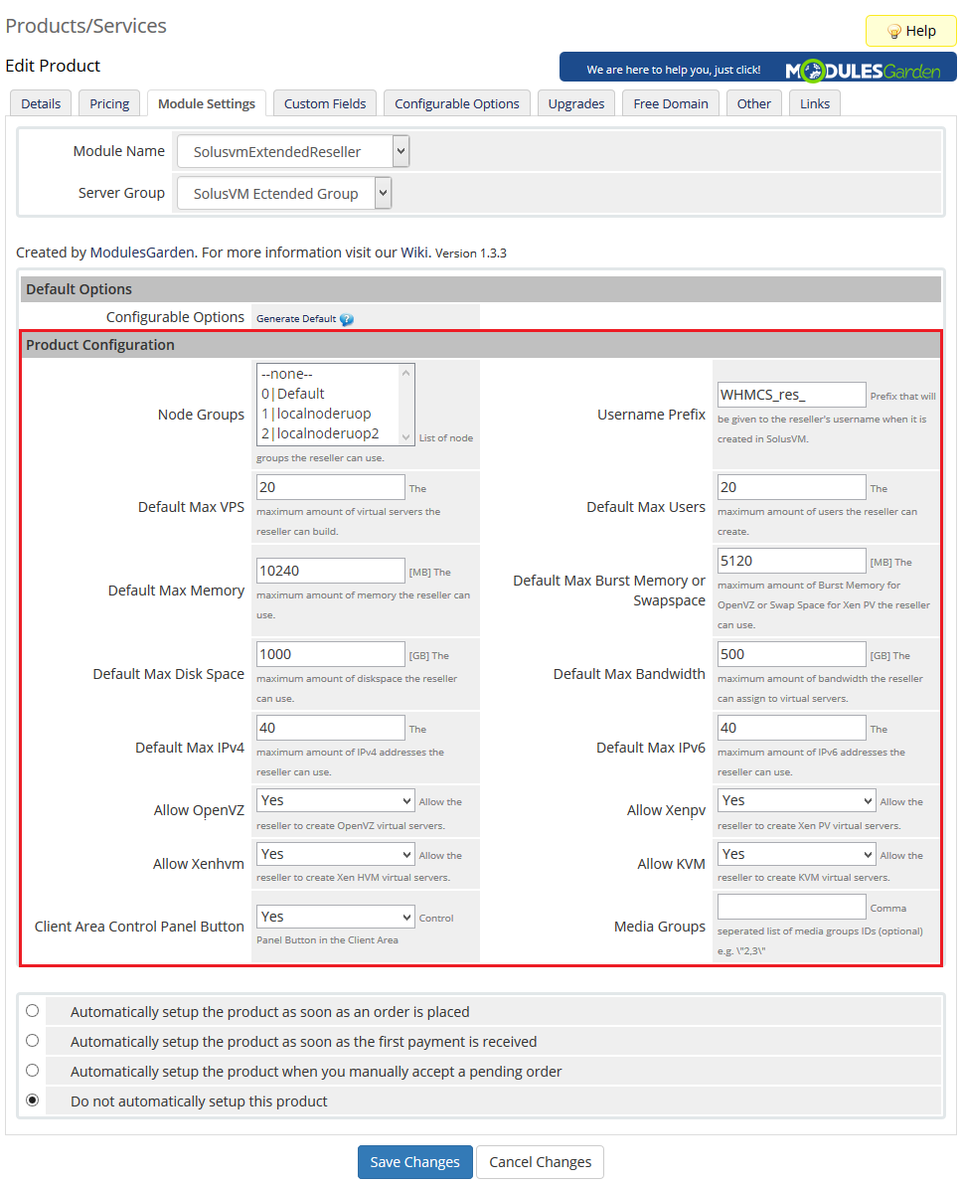The image size is (962, 1185).
Task: Open the Allow KVM dropdown
Action: click(x=796, y=854)
